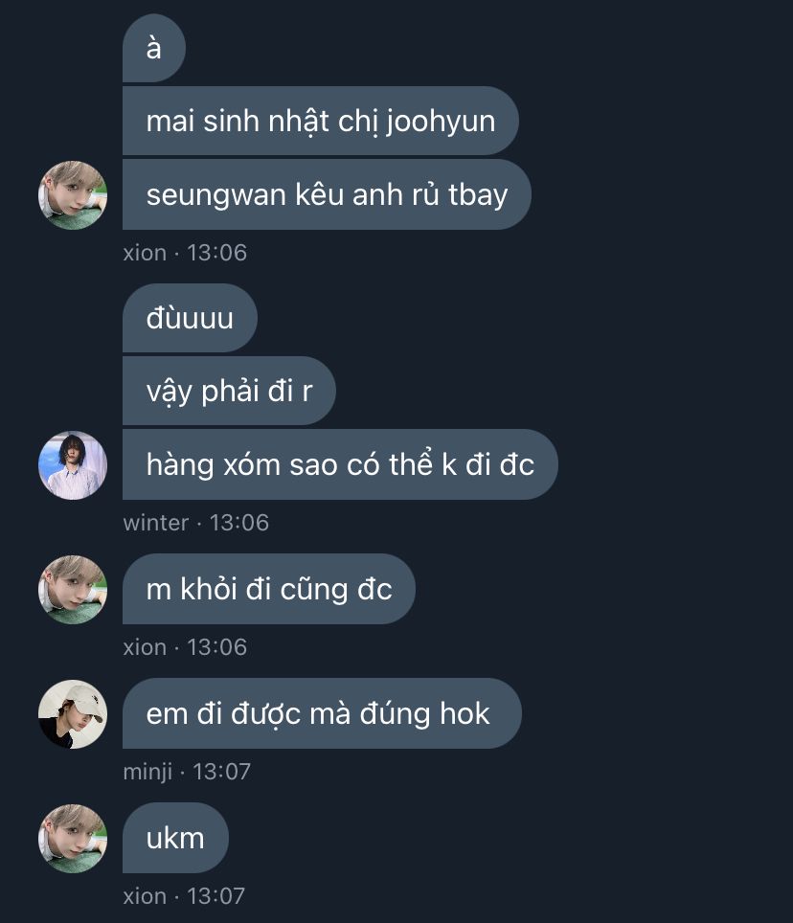Click the 'minji · 13:07' sender label
793x923 pixels.
(x=187, y=771)
